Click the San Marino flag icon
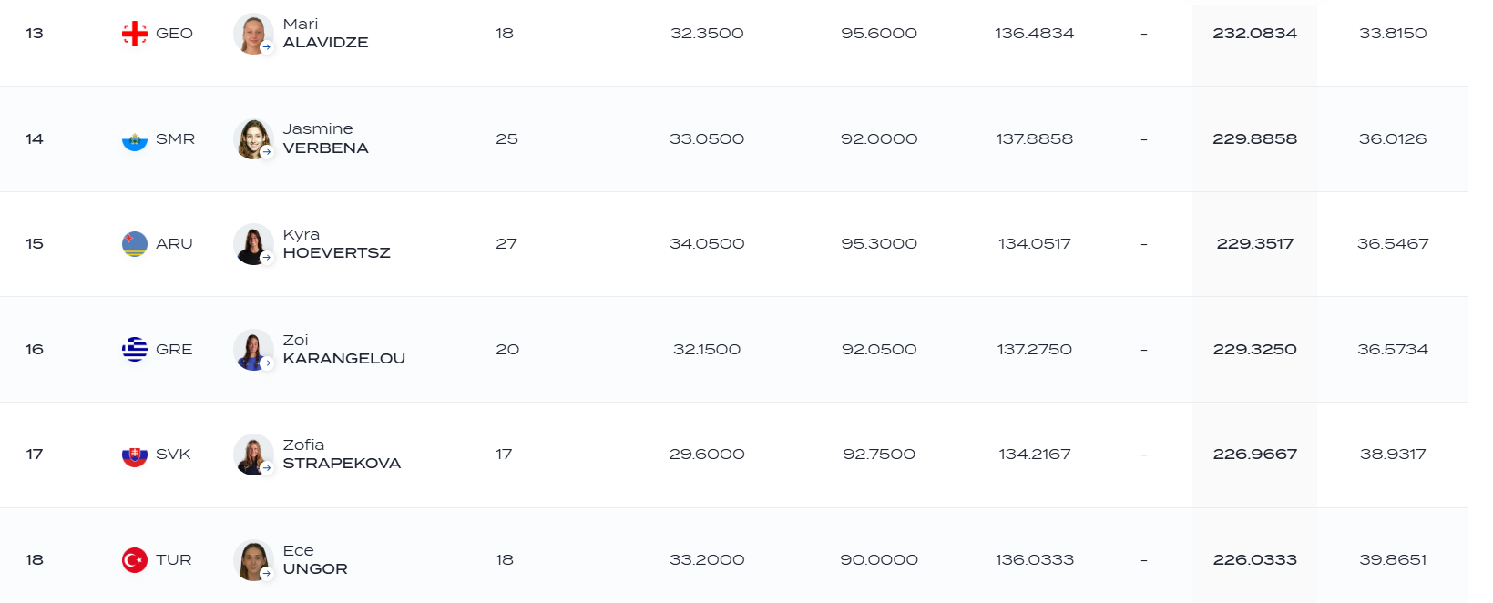The height and width of the screenshot is (603, 1493). click(x=135, y=139)
